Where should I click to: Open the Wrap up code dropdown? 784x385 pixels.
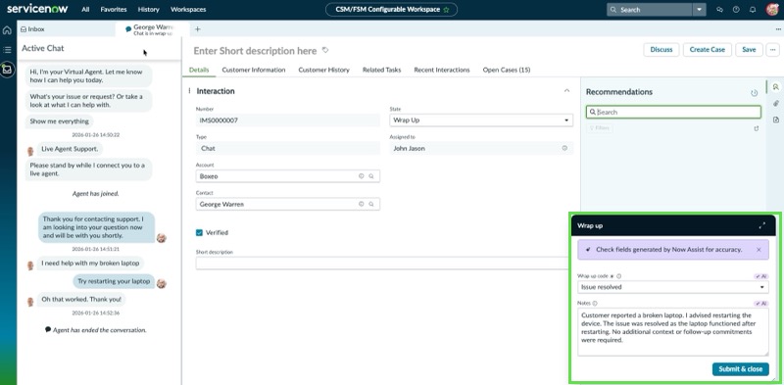(673, 287)
